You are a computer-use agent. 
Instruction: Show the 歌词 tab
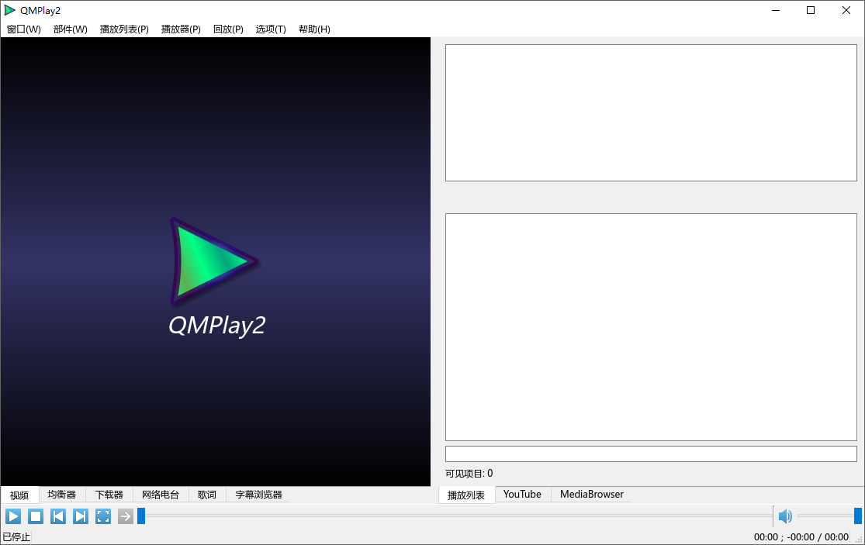coord(207,495)
